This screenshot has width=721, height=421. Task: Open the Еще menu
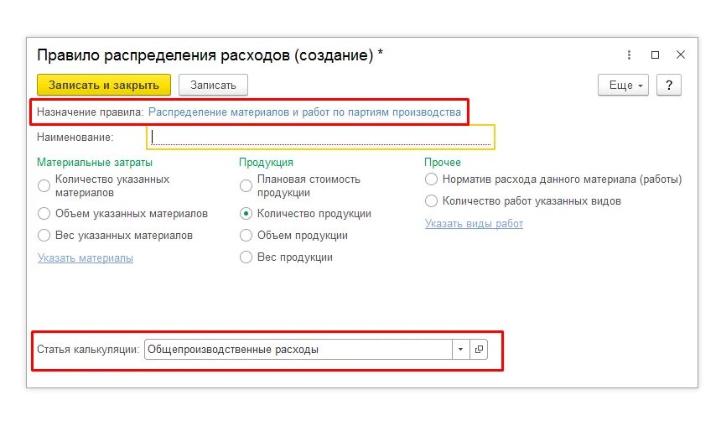(x=623, y=85)
